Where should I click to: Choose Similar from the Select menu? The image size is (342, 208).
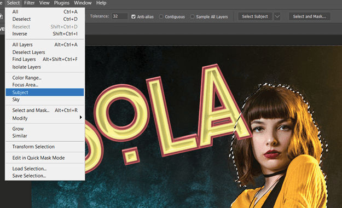point(45,136)
